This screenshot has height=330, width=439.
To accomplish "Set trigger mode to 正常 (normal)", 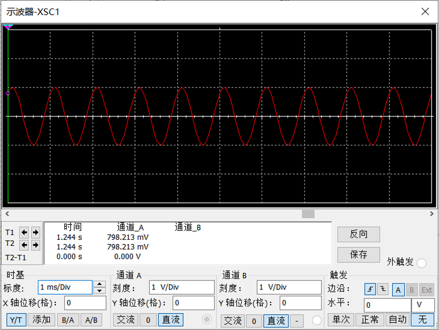I will [x=369, y=319].
